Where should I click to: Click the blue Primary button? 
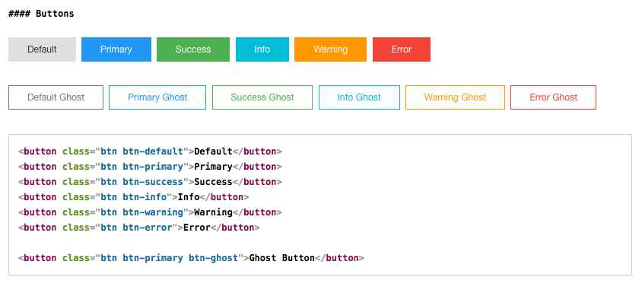pyautogui.click(x=116, y=49)
